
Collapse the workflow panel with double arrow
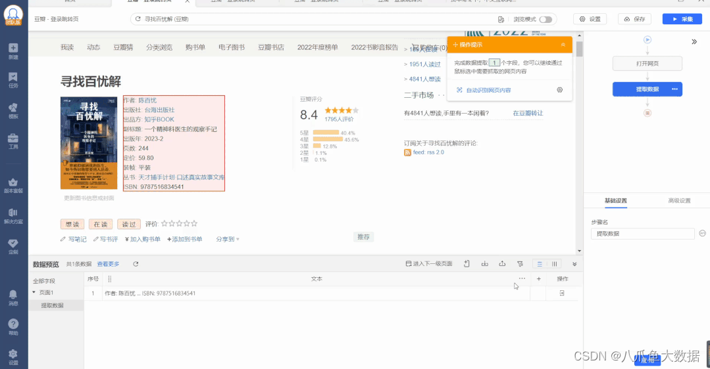(694, 41)
